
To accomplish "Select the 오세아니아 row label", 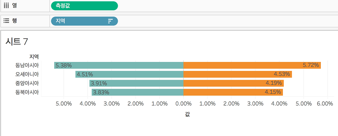I will (27, 74).
